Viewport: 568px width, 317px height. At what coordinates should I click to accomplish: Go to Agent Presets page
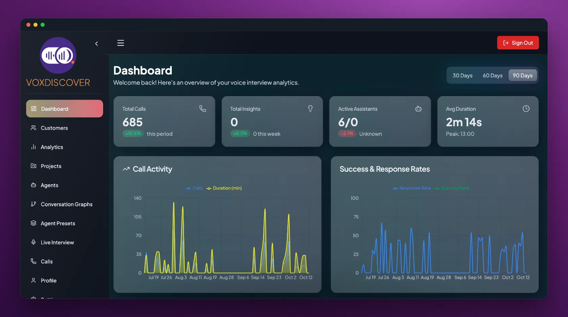[65, 224]
